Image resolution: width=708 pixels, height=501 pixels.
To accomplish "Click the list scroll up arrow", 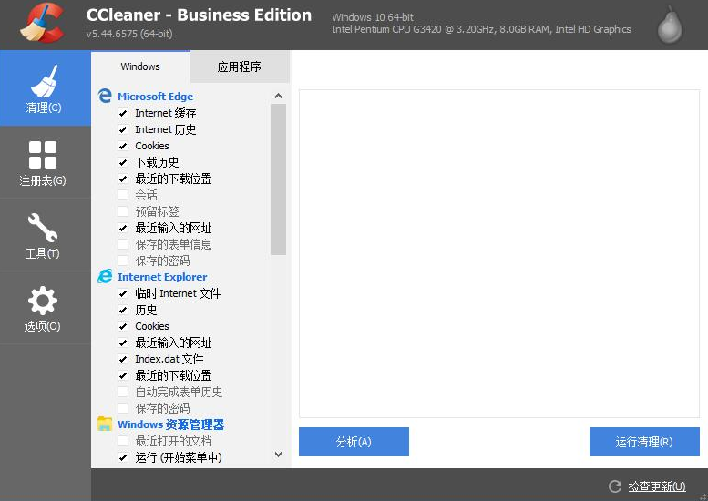I will pyautogui.click(x=278, y=96).
